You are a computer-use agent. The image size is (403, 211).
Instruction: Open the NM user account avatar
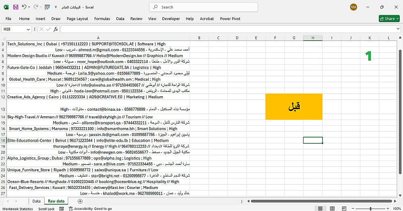[353, 7]
